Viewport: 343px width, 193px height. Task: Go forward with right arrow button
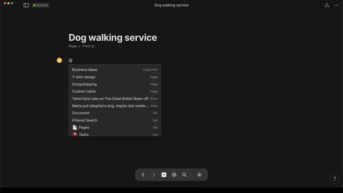click(x=154, y=175)
